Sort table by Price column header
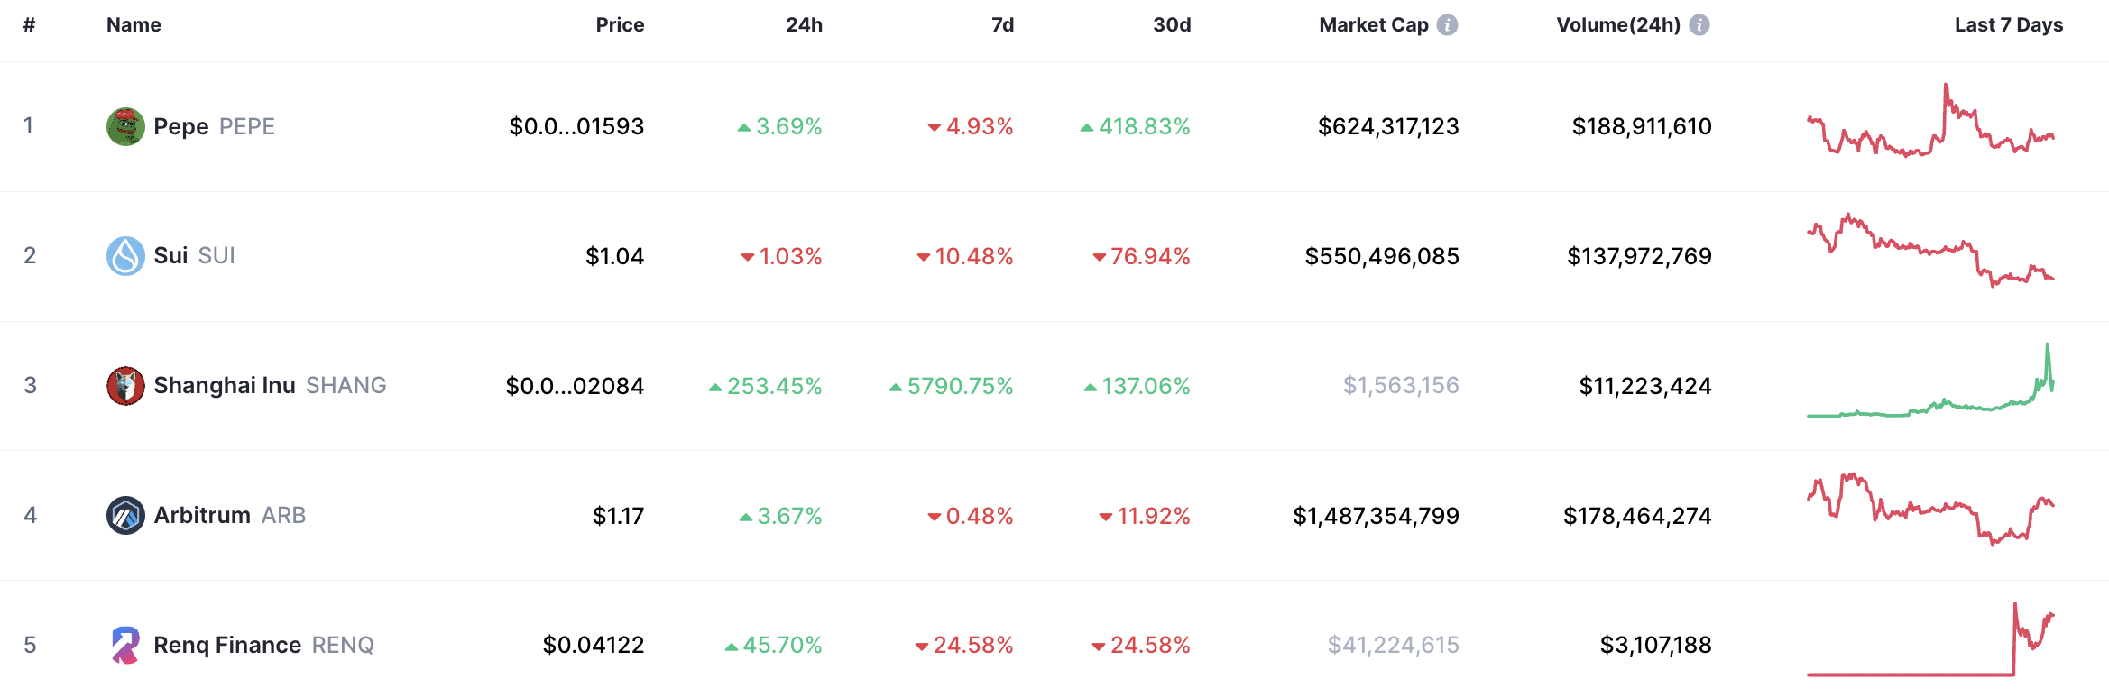The image size is (2109, 698). (620, 25)
